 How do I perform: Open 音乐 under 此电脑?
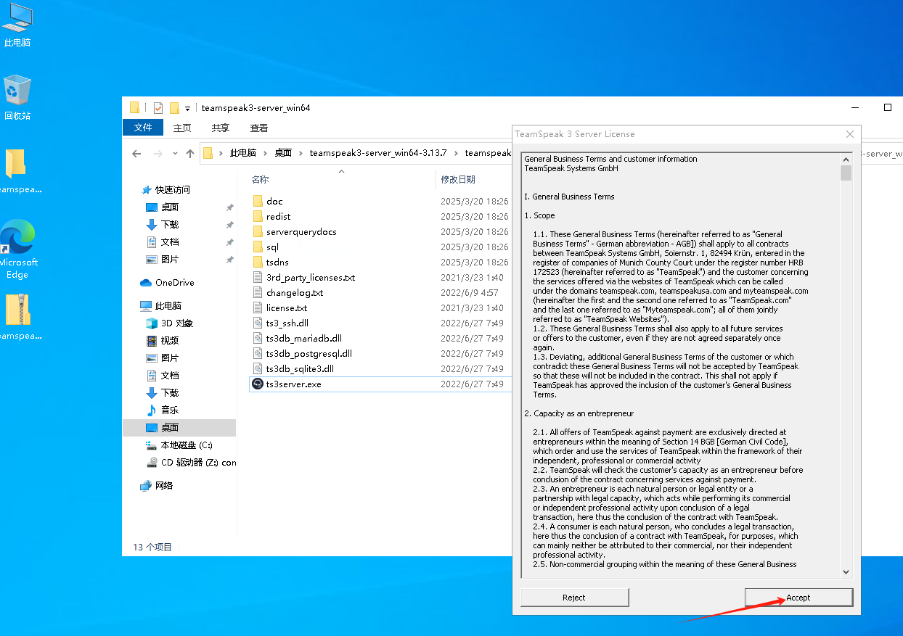coord(170,410)
